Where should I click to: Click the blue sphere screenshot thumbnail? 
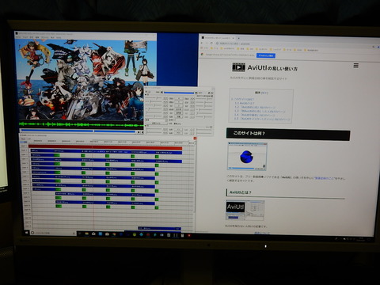248,156
